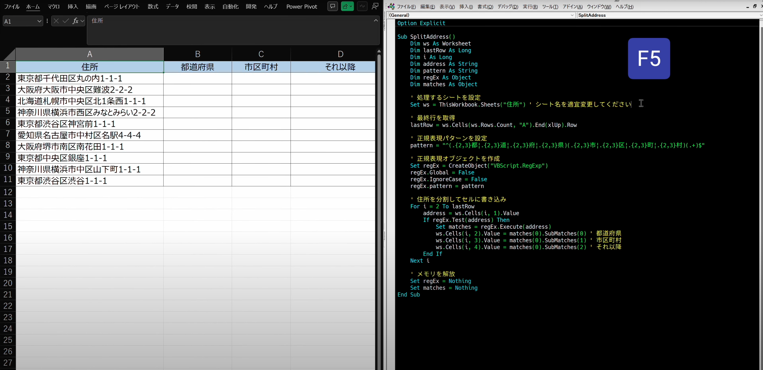Open the Excel 表示 ribbon tab
Screen dimensions: 763x370
(x=210, y=6)
